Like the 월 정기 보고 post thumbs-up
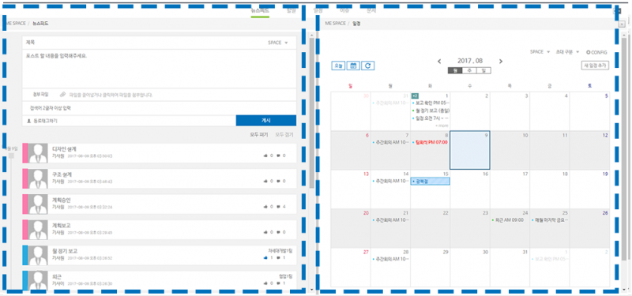632x296 pixels. pos(265,258)
